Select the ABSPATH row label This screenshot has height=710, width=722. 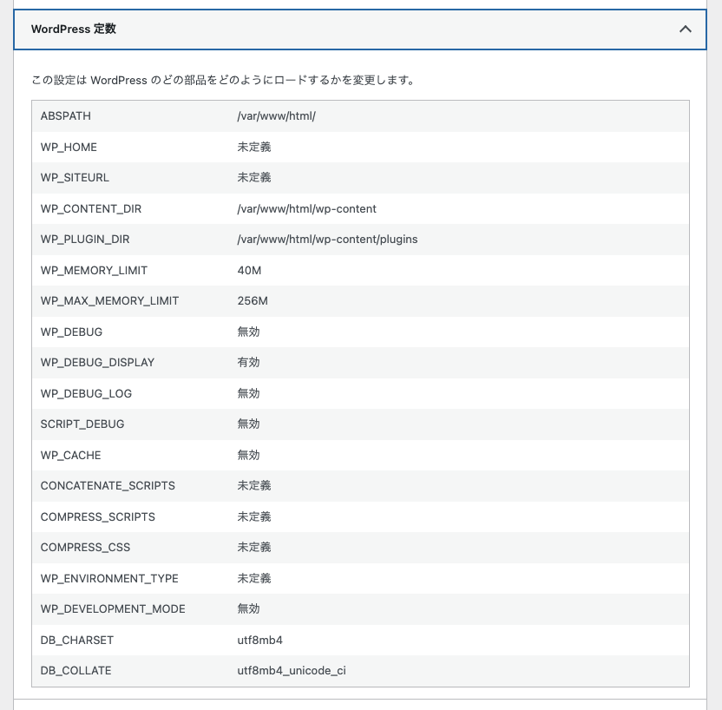tap(65, 116)
